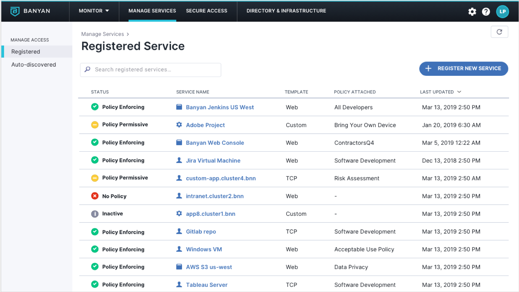Click the Status column header
Screen dimensions: 519x292
click(100, 92)
